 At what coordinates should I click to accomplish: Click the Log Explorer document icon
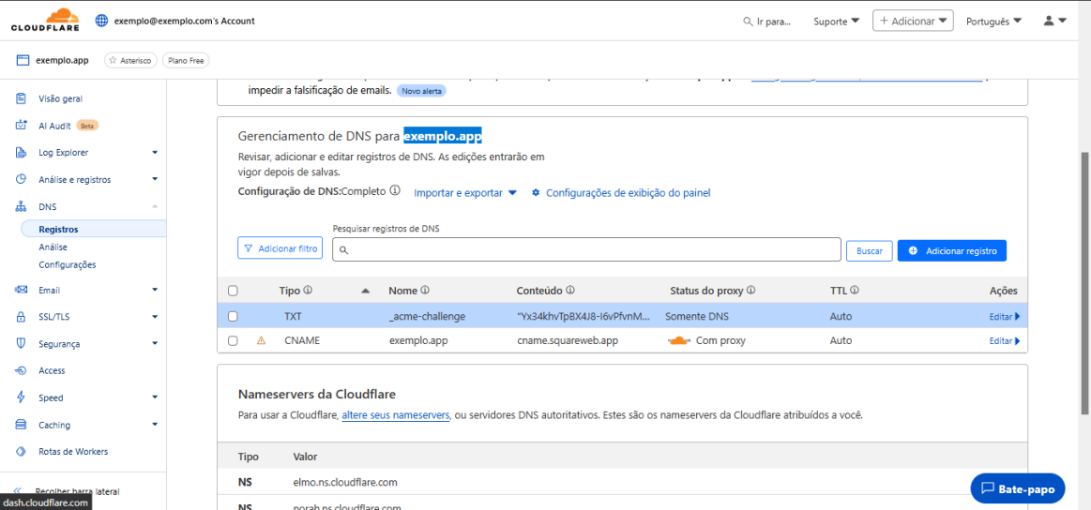21,153
